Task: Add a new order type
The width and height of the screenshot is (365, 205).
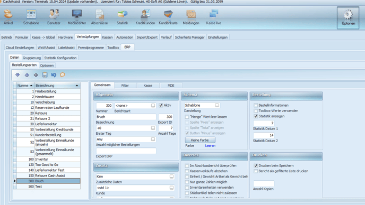Action: [x=36, y=75]
